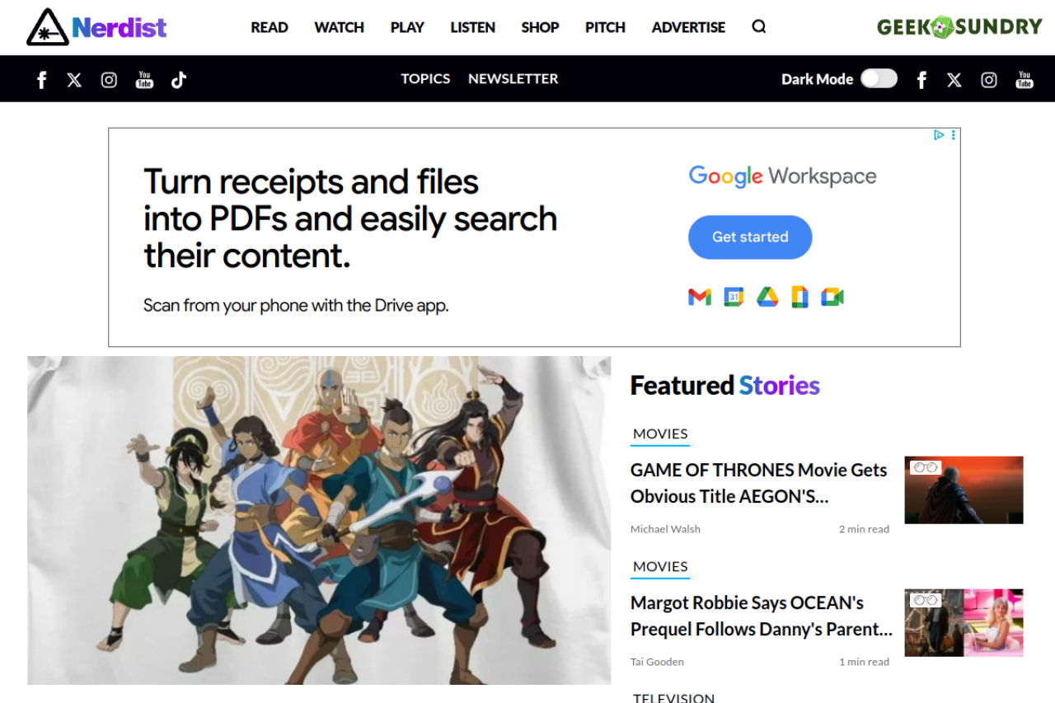Open the NEWSLETTER link

tap(513, 78)
